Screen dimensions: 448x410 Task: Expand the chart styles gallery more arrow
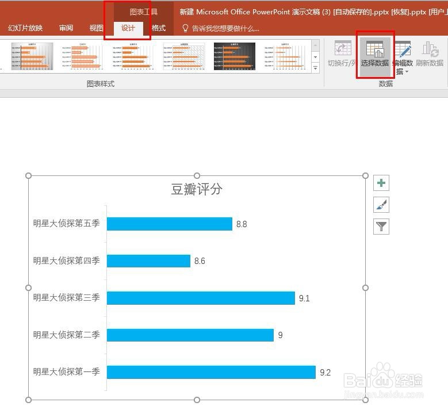(x=315, y=68)
